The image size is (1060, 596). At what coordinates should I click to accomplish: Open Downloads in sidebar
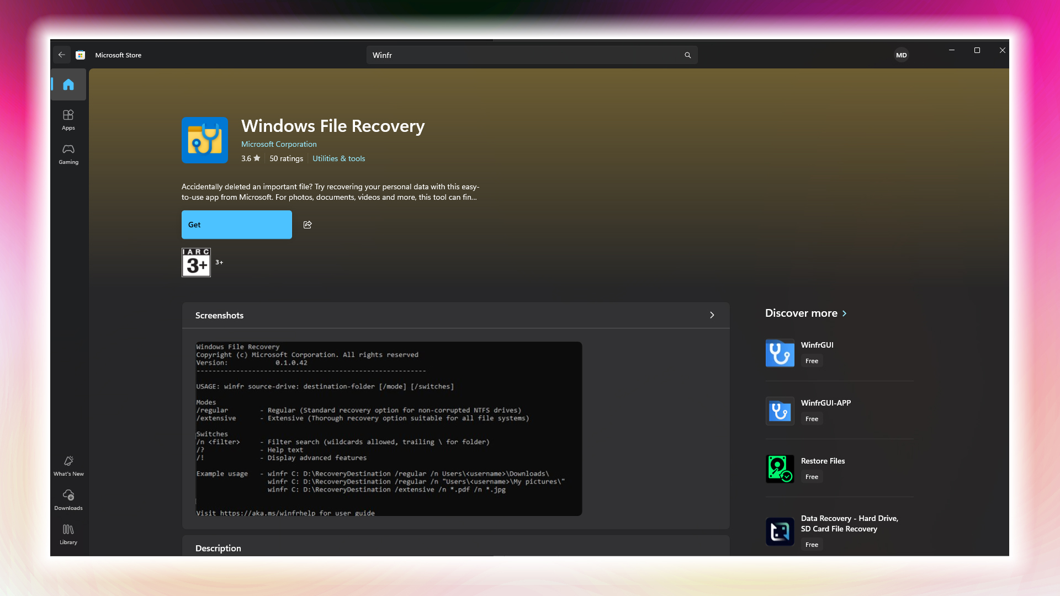click(x=68, y=500)
